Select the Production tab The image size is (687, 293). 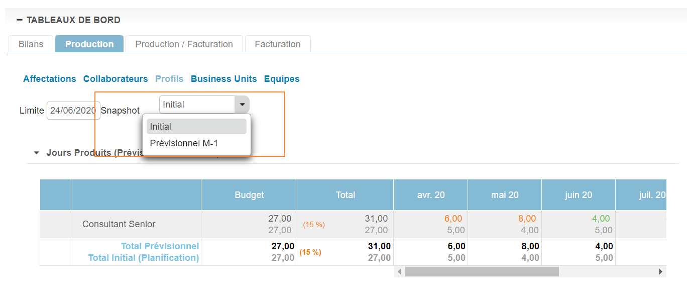89,44
